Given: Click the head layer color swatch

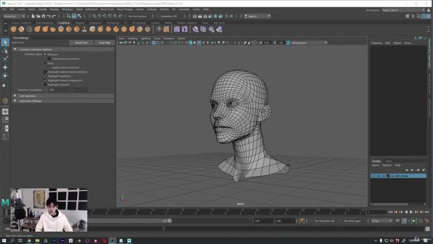Looking at the screenshot, I should click(388, 176).
